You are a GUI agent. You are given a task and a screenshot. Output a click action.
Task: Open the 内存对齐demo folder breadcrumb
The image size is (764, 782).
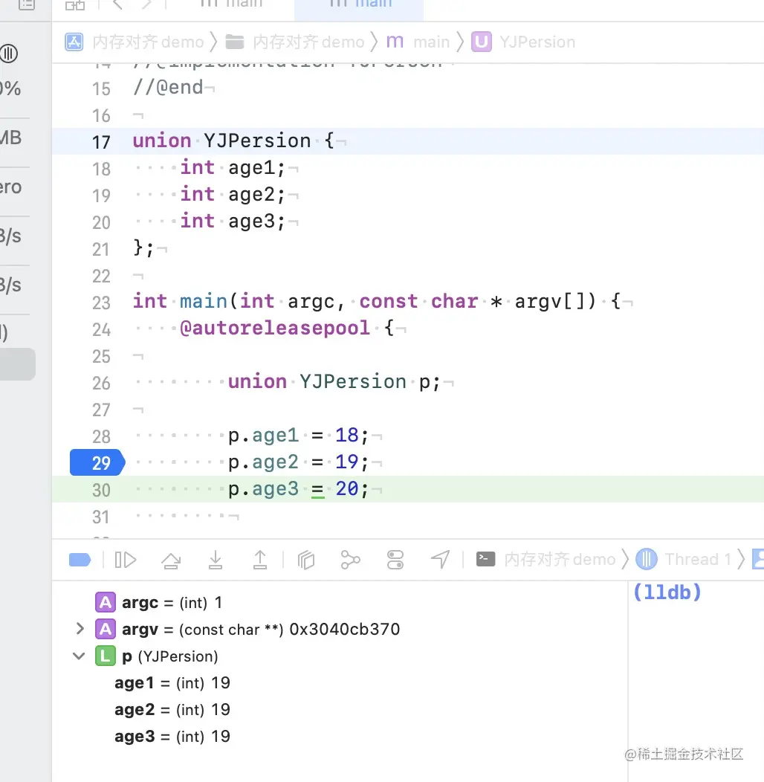point(308,42)
